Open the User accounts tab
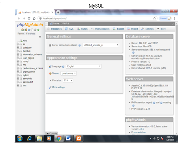 pos(100,29)
